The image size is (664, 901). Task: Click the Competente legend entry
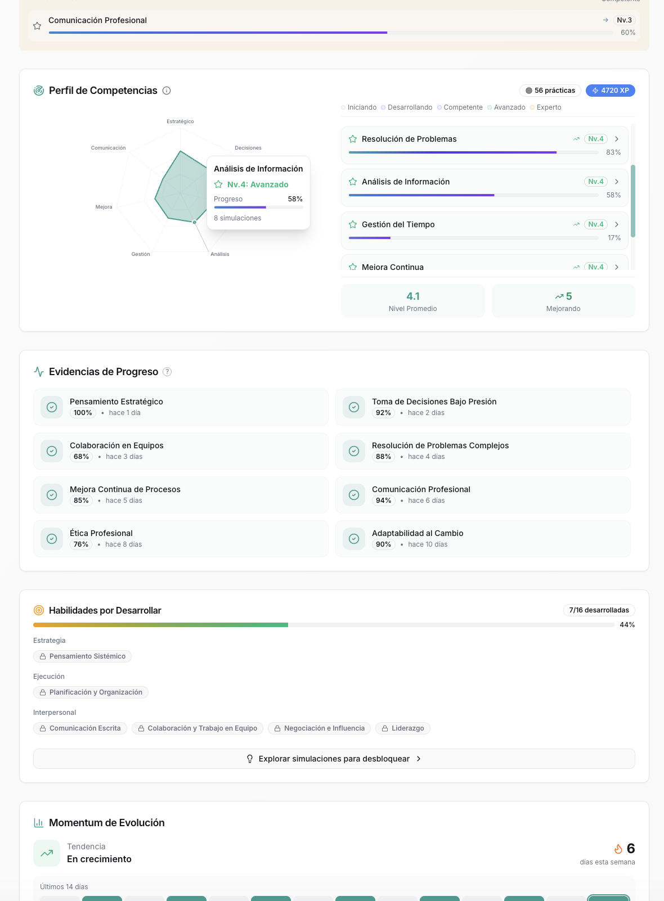click(x=460, y=107)
